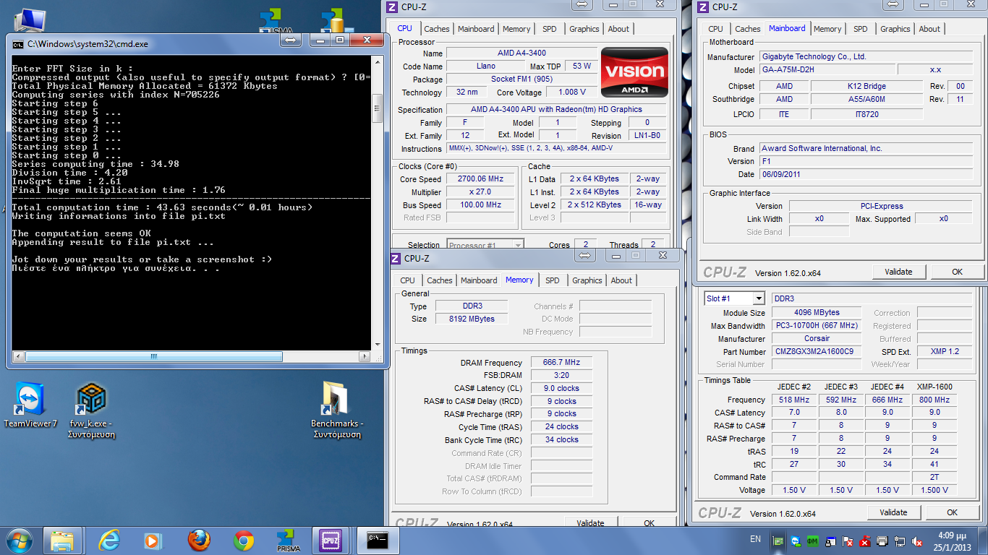Select the fvw_k.exe shortcut icon

(x=92, y=410)
